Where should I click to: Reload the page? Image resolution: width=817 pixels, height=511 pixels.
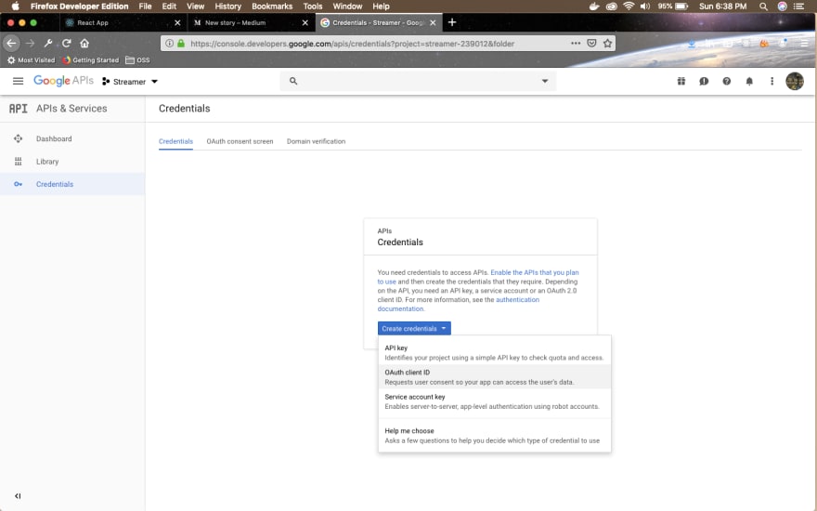point(66,44)
